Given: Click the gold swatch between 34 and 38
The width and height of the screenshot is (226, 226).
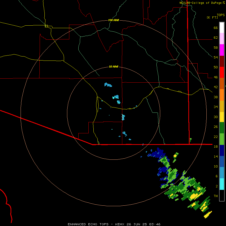Looking at the screenshot, I should [222, 106].
